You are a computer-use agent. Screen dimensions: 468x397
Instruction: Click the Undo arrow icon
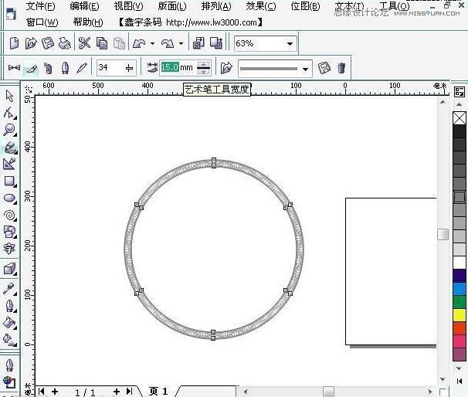(x=139, y=43)
